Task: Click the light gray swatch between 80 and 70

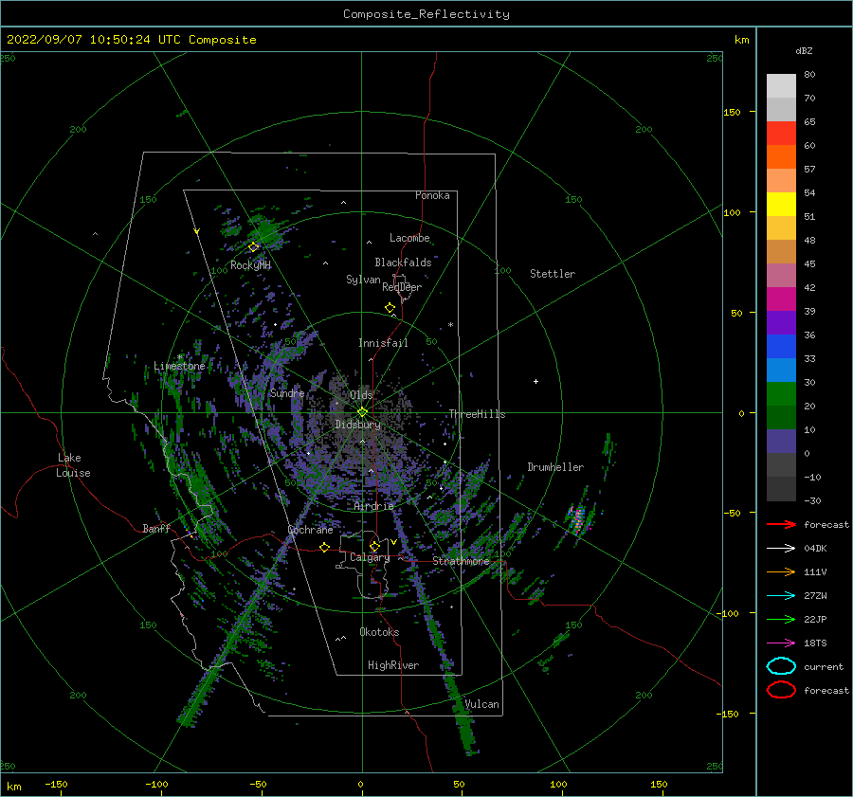Action: [x=781, y=86]
